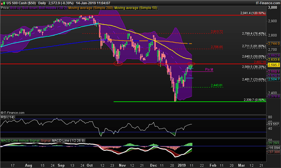281x168 pixels.
Task: Click the 2,572.9 (-0.39%) quote
Action: pyautogui.click(x=61, y=3)
